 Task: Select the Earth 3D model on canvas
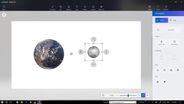[49, 54]
